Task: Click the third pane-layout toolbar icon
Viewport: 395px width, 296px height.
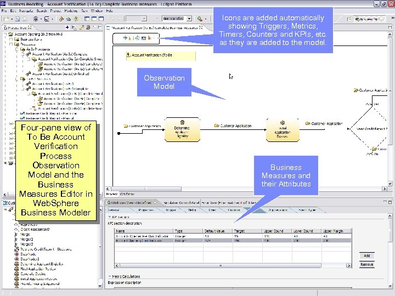Action: pyautogui.click(x=101, y=19)
